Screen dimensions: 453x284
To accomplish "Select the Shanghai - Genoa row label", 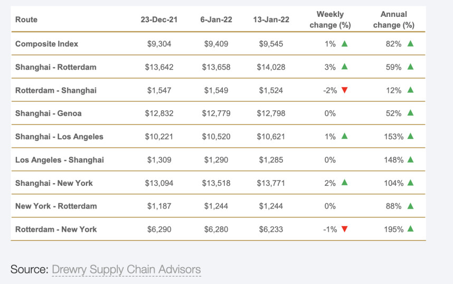I will [x=48, y=113].
